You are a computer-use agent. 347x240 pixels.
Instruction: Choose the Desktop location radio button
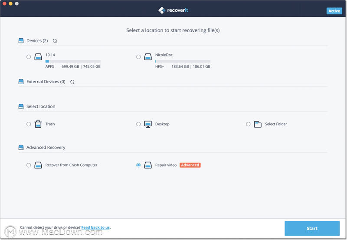point(138,124)
